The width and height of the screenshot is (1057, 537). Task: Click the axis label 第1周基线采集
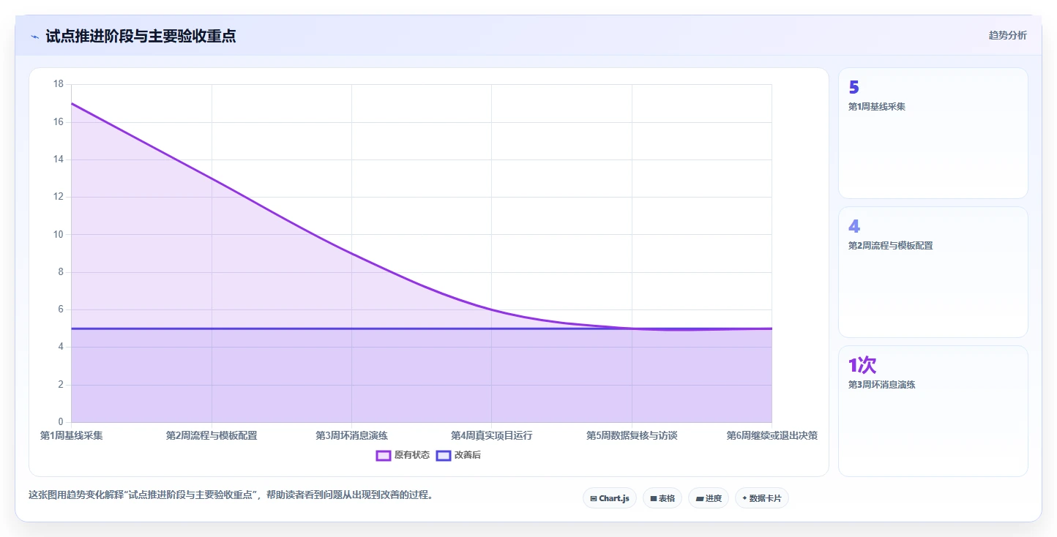[71, 435]
